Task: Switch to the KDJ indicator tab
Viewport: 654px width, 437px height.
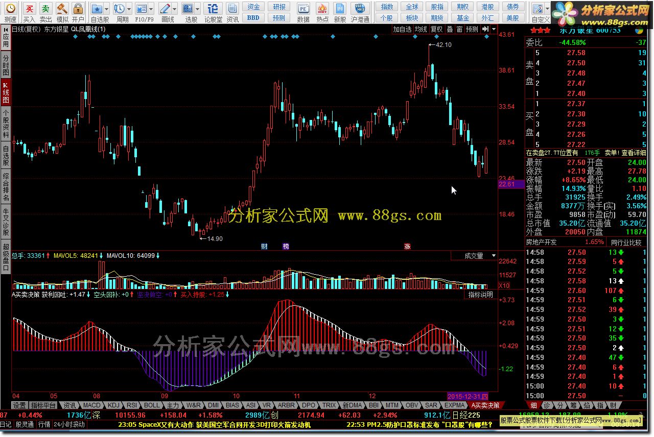Action: click(x=113, y=405)
